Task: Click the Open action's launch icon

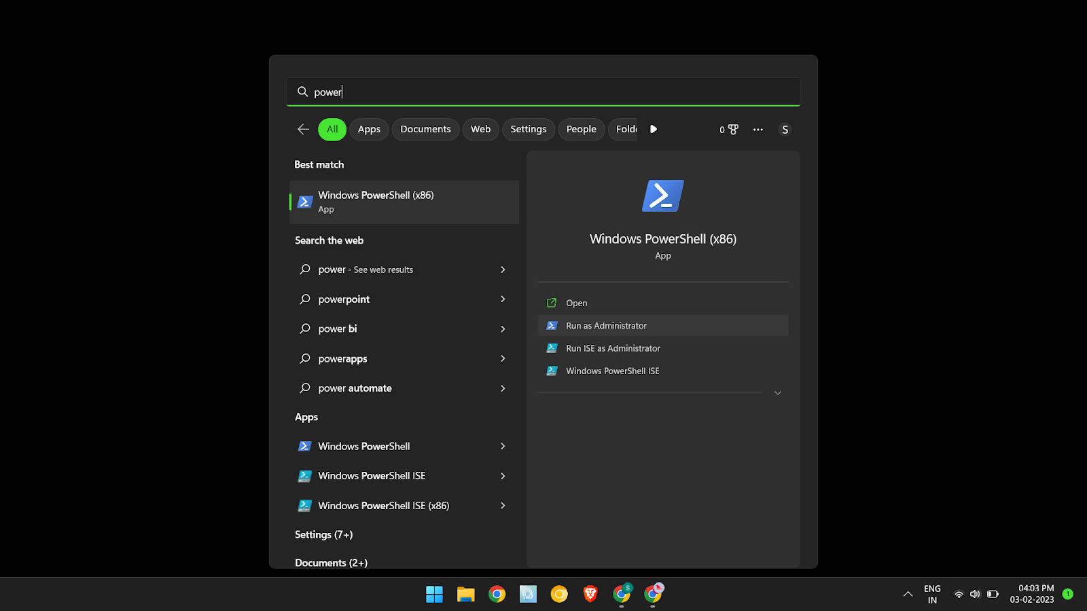Action: tap(552, 303)
